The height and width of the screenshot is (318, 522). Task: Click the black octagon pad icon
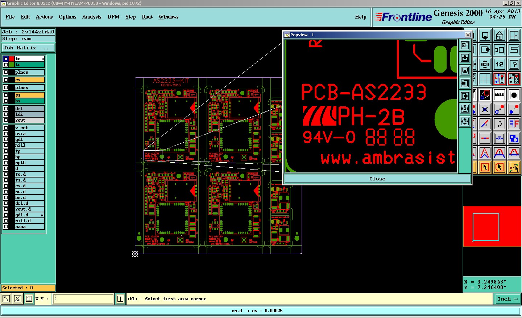click(x=514, y=95)
